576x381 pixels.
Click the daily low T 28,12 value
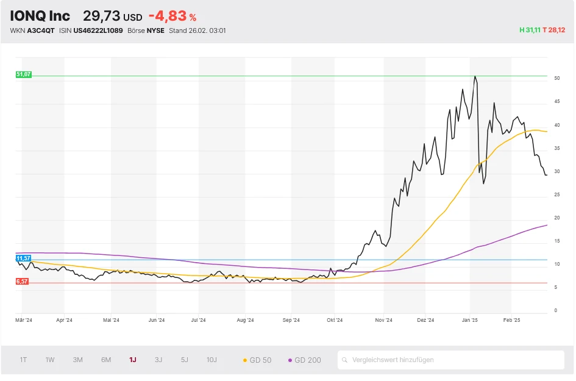coord(555,30)
